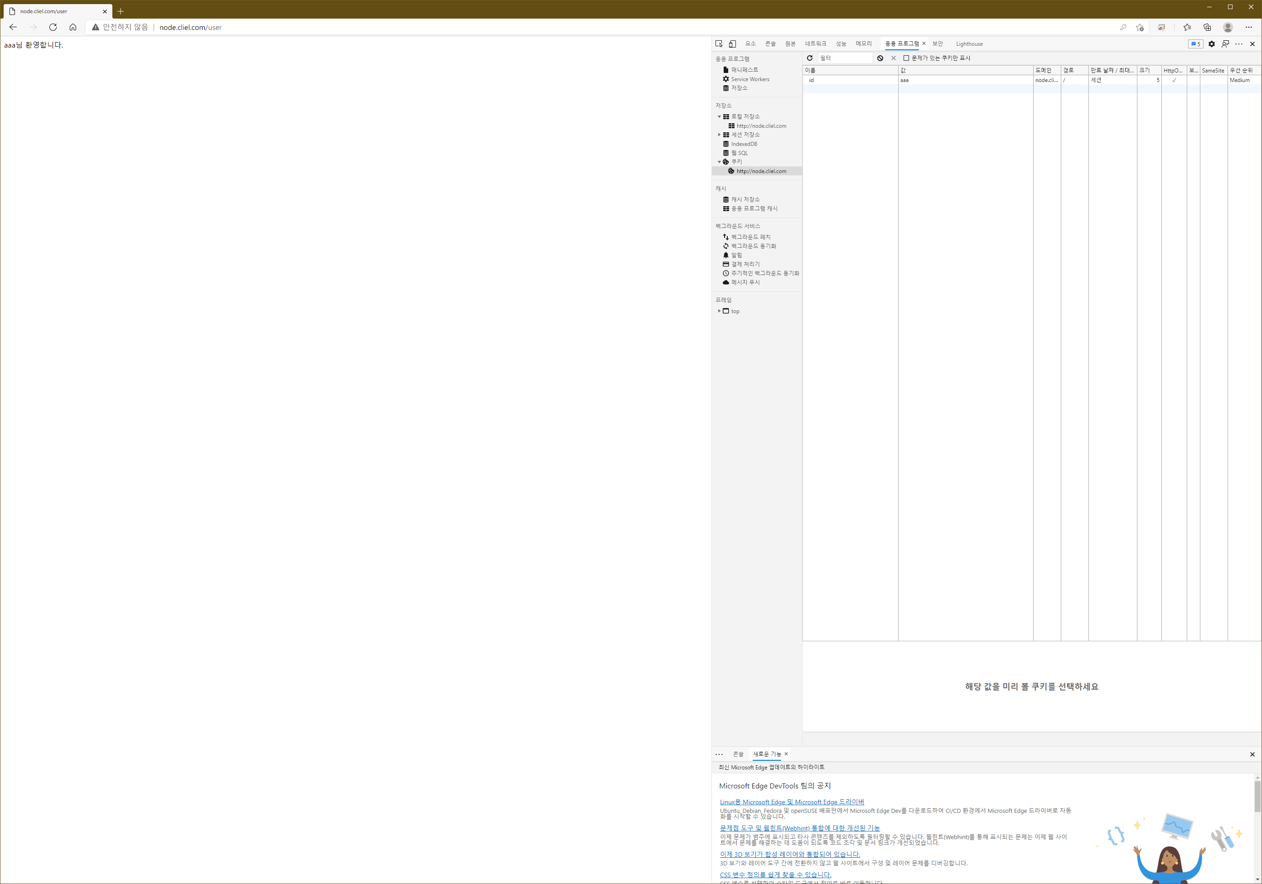Check '문제가 있는 쿠키만 표시' checkbox
The image size is (1262, 884).
point(906,58)
